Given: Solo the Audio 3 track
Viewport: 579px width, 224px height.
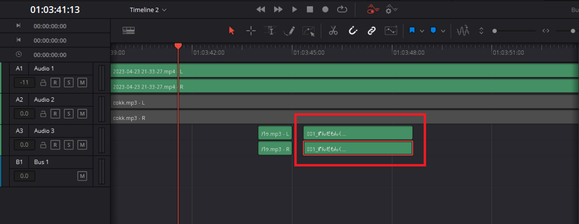Looking at the screenshot, I should [x=69, y=145].
